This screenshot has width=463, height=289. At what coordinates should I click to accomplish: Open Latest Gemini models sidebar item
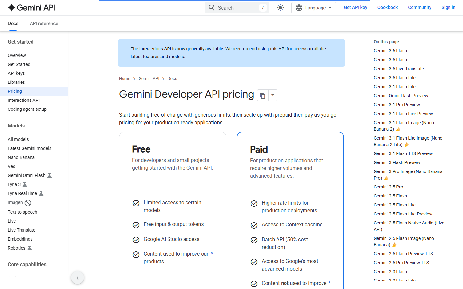(x=30, y=148)
